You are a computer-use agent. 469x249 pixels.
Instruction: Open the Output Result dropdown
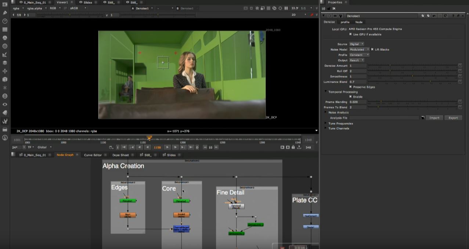(x=357, y=60)
